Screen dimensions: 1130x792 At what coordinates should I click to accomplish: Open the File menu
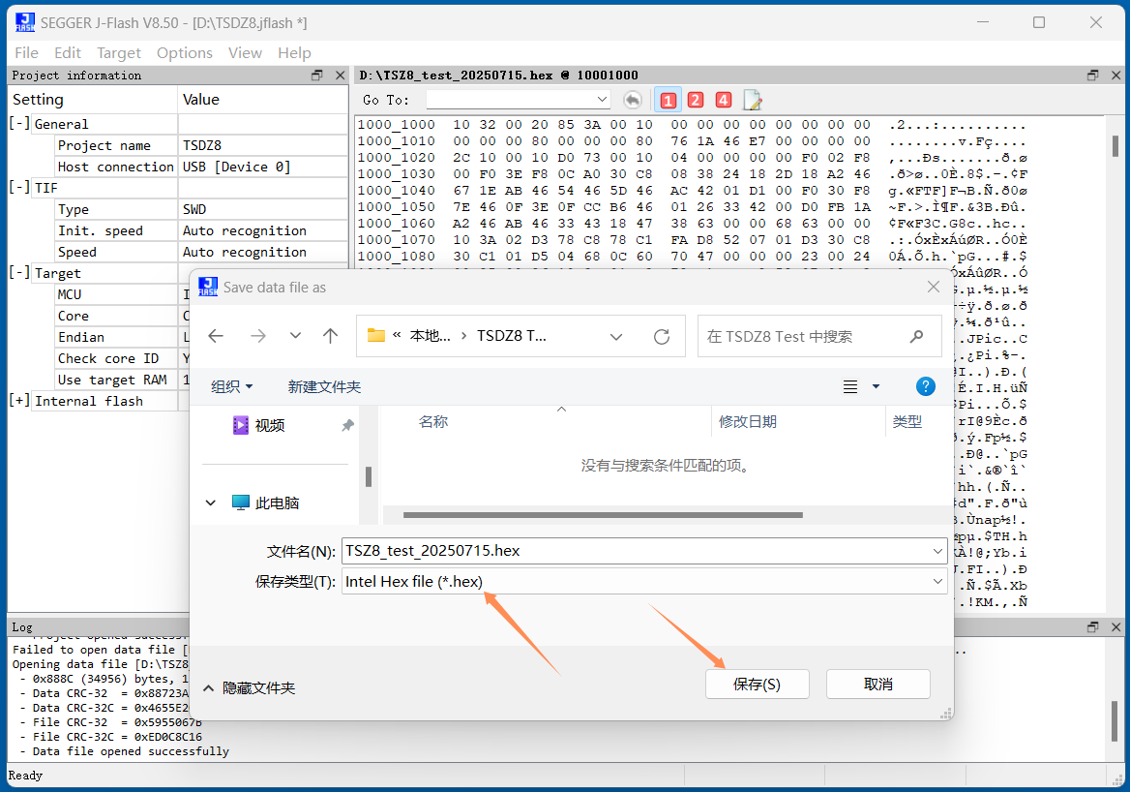coord(26,52)
